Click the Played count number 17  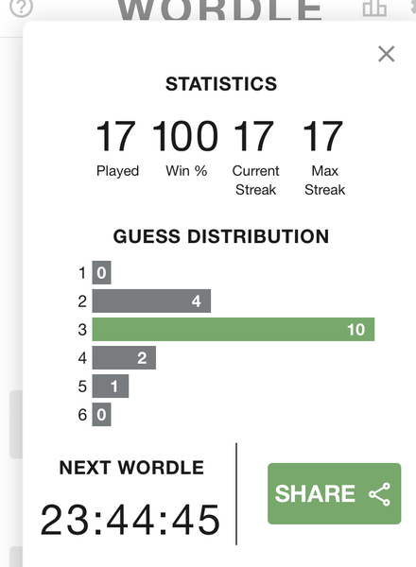pyautogui.click(x=116, y=136)
